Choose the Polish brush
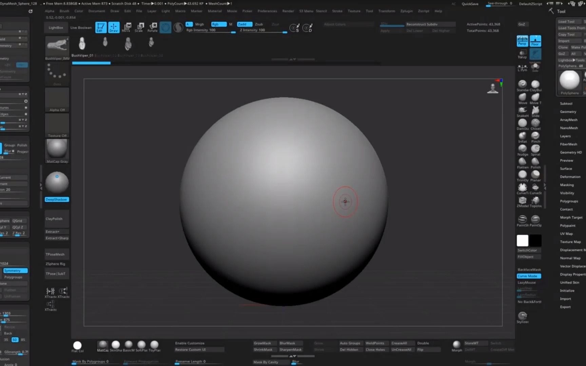This screenshot has height=366, width=586. [x=535, y=163]
